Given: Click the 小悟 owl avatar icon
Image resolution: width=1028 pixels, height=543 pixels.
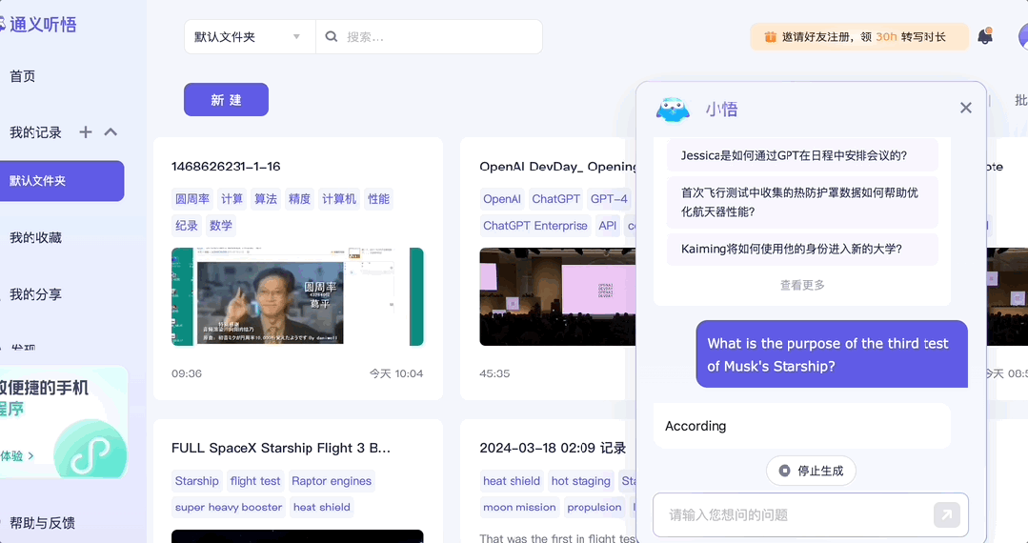Looking at the screenshot, I should [x=673, y=109].
